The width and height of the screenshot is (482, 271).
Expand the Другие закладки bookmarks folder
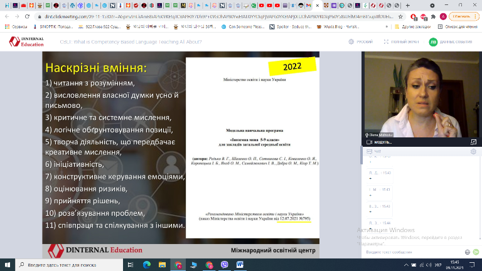pos(412,27)
